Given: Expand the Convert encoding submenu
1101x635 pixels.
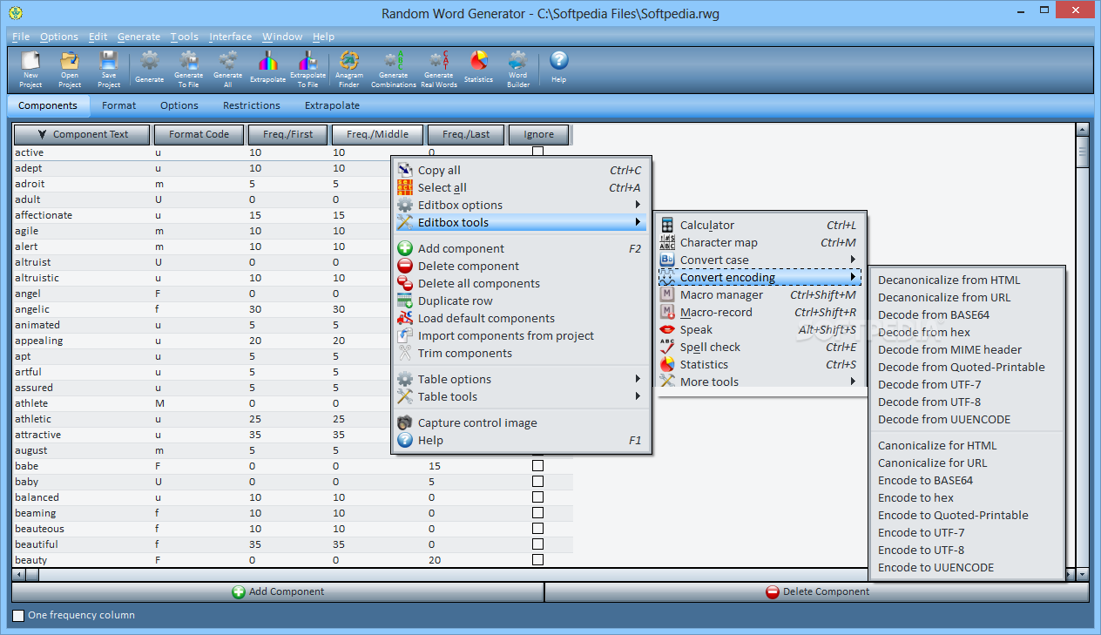Looking at the screenshot, I should (x=760, y=277).
